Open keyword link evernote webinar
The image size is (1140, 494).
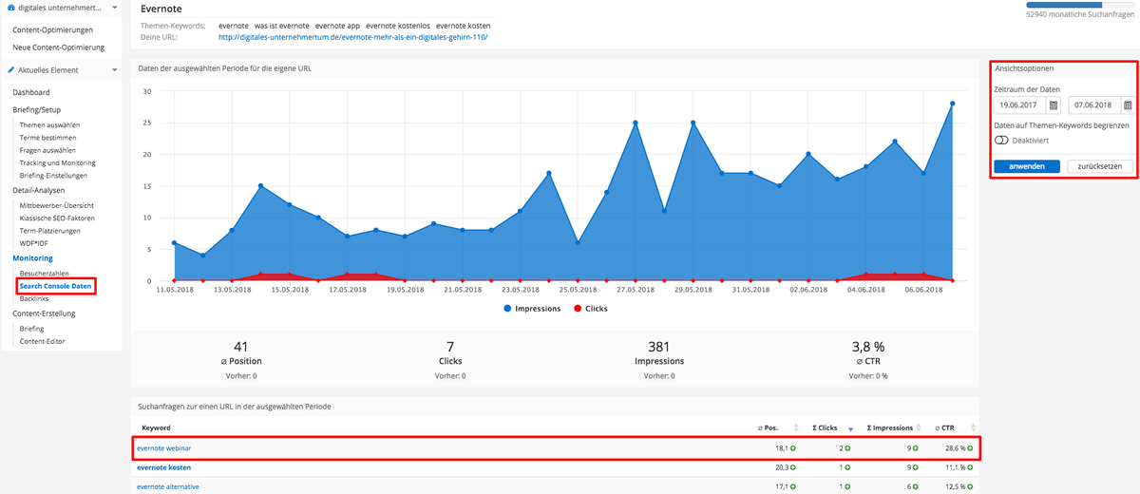pos(164,448)
